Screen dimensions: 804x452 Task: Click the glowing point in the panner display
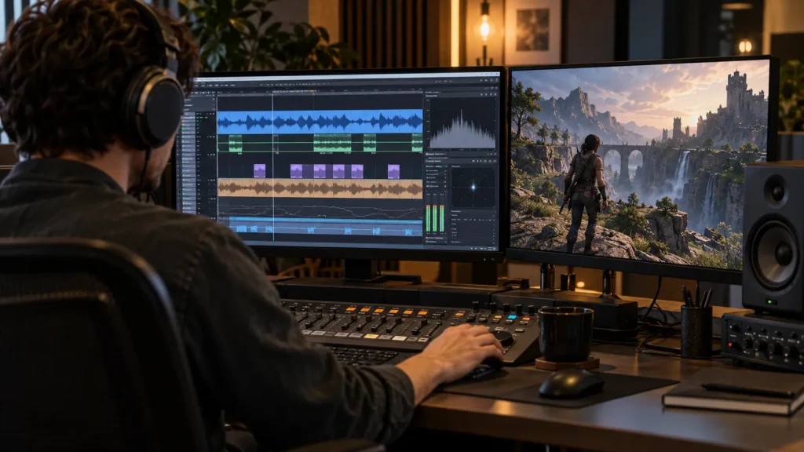pos(473,187)
